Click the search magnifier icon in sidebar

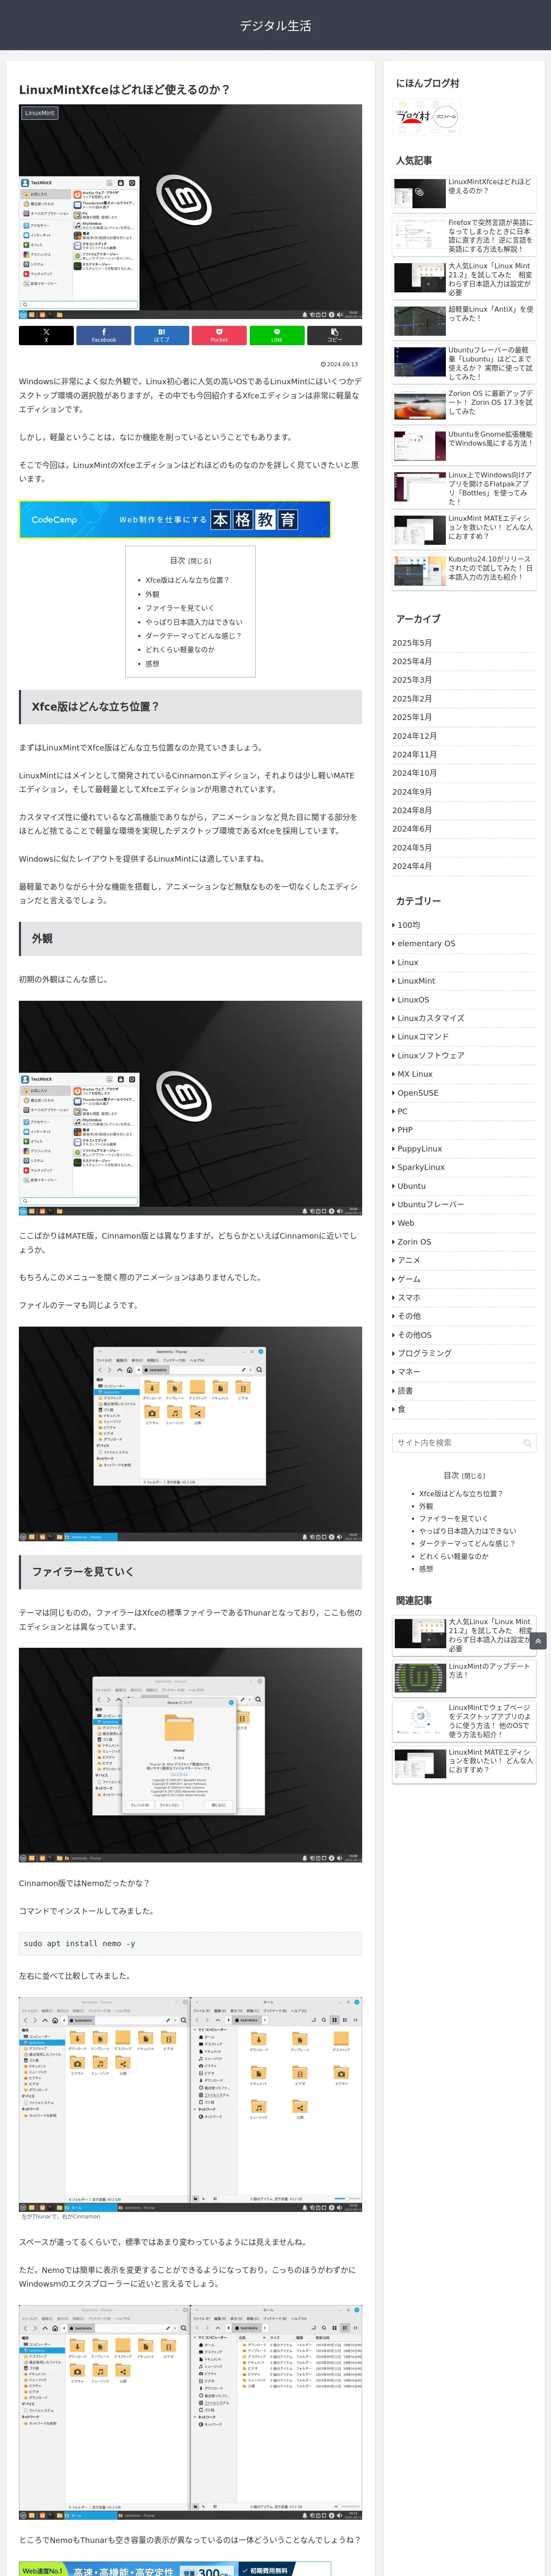(527, 1443)
